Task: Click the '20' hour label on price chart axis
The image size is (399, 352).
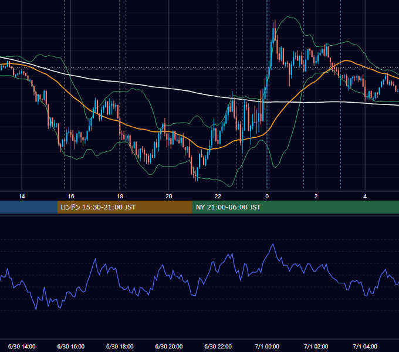Action: (169, 197)
